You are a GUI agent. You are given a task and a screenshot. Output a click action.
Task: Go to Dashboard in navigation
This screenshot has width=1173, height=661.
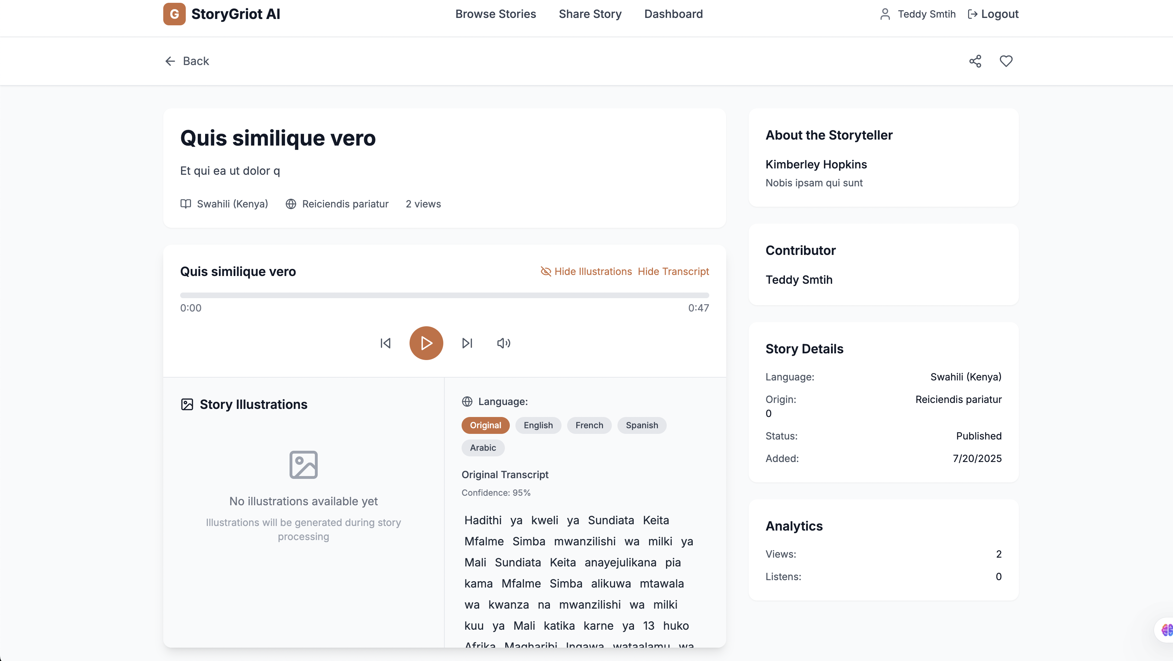[x=673, y=14]
